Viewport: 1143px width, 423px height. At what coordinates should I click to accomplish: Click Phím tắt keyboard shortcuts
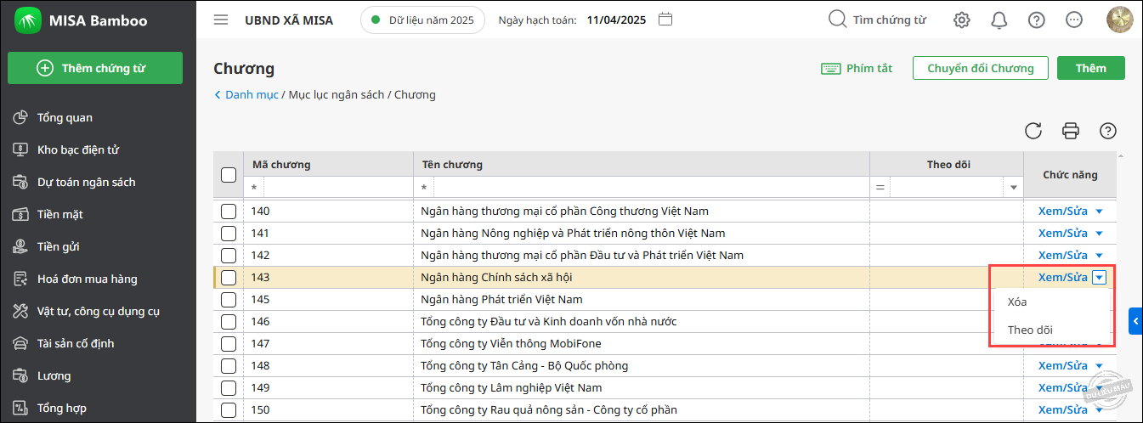857,68
